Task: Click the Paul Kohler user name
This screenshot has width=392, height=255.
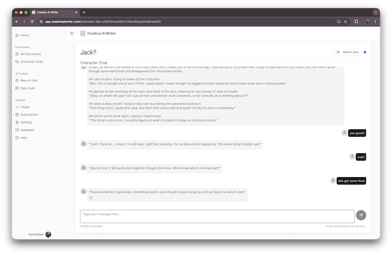Action: pyautogui.click(x=36, y=235)
